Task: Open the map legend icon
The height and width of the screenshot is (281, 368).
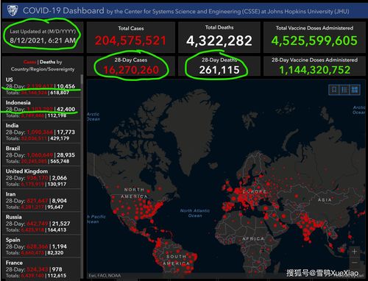Action: (x=344, y=90)
